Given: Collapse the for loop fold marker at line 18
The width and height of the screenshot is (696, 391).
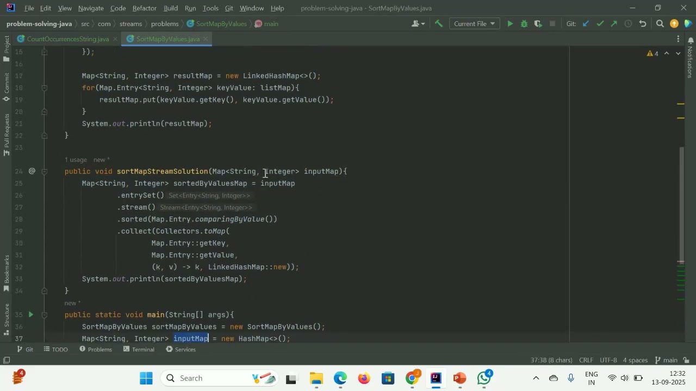Looking at the screenshot, I should 45,87.
